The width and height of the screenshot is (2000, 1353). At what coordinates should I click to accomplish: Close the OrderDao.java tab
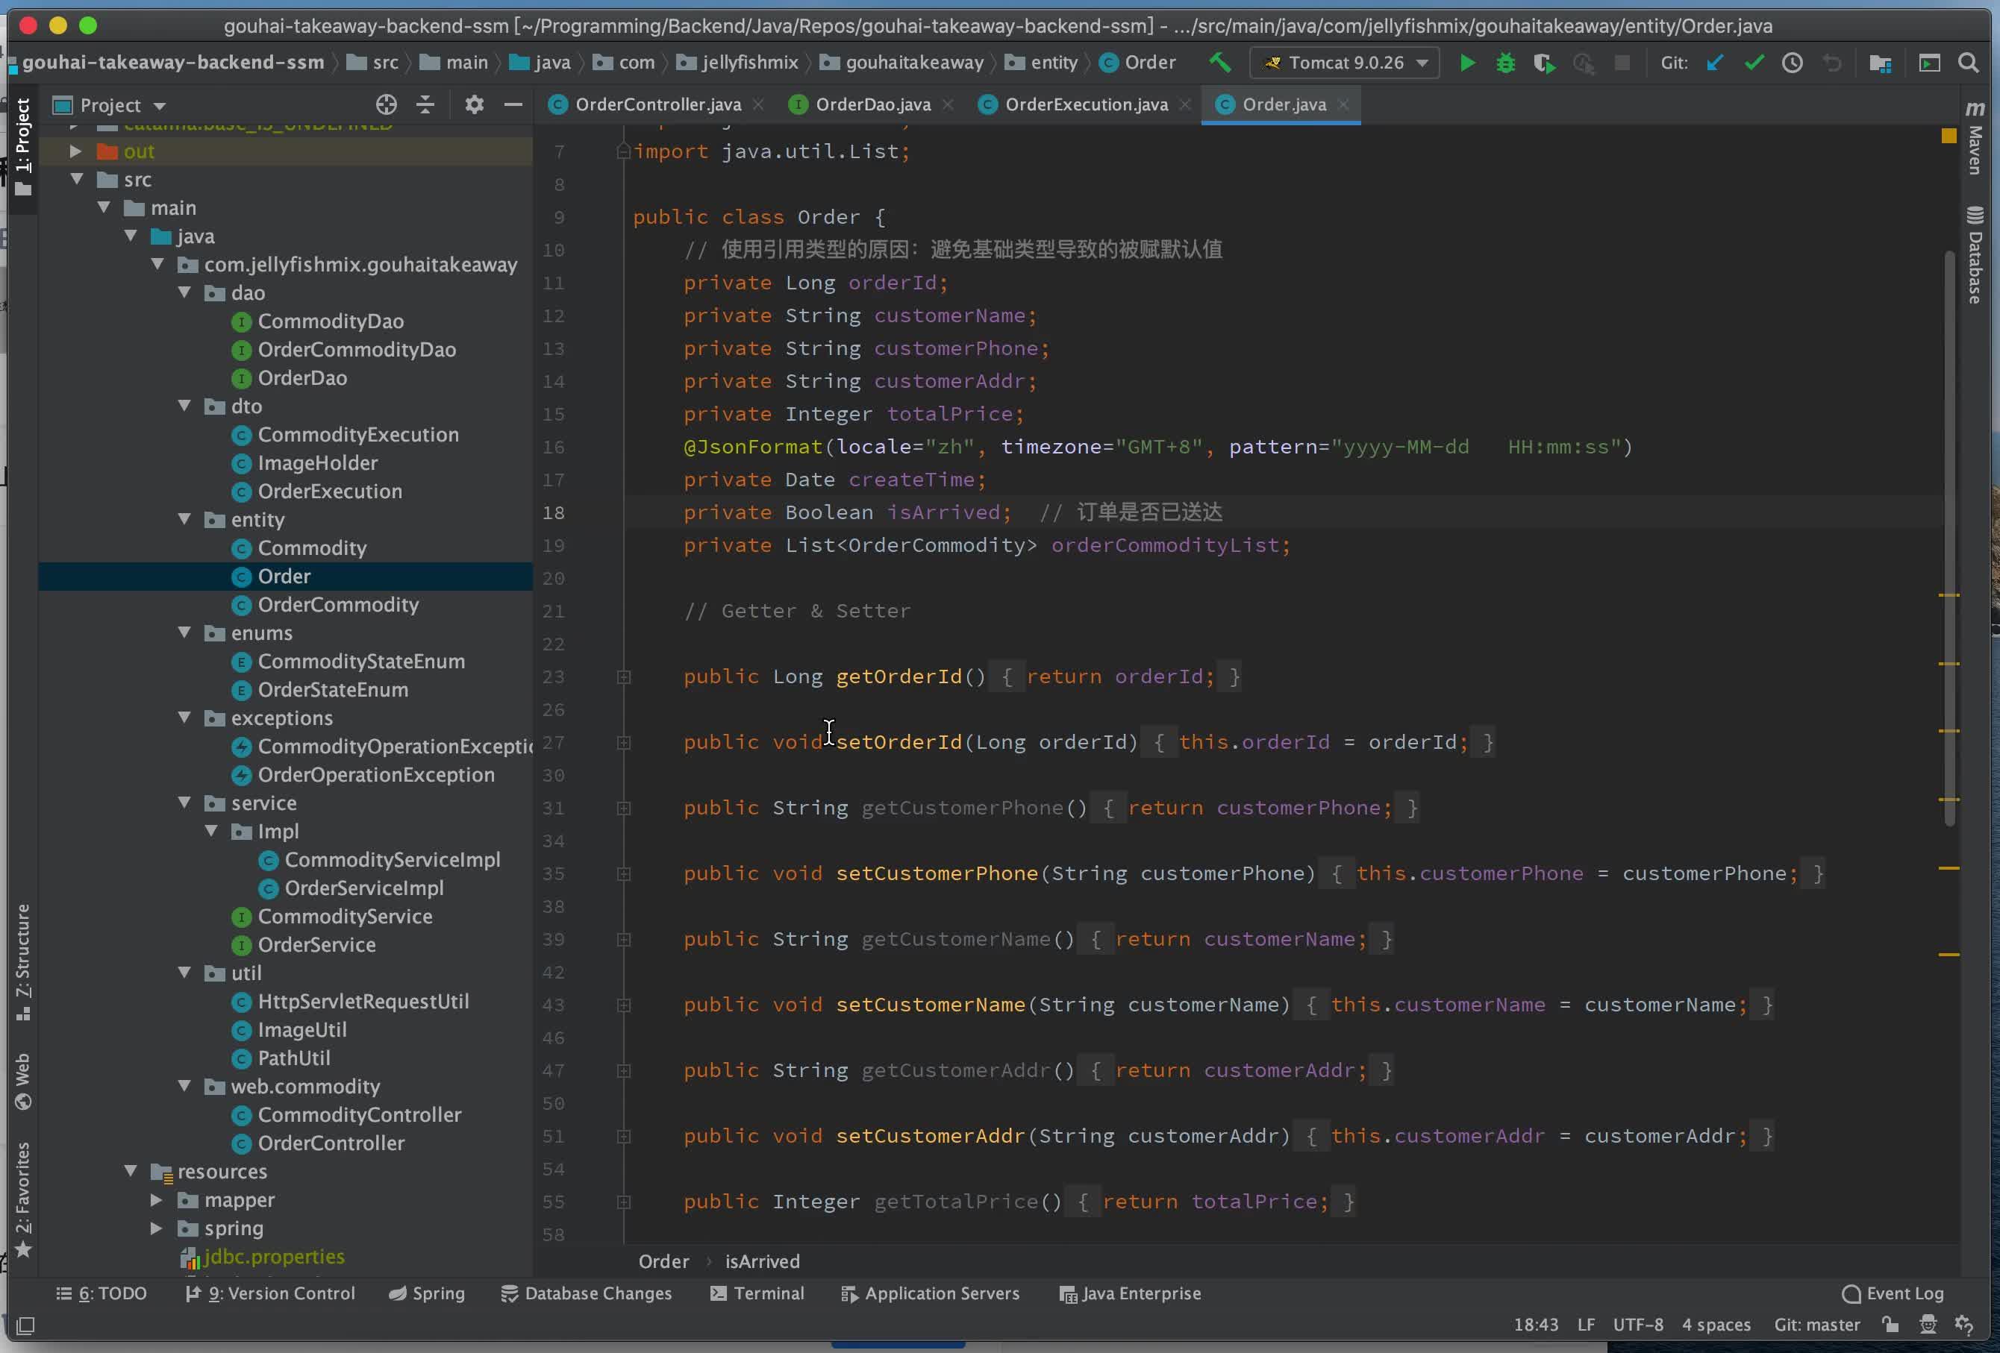pyautogui.click(x=948, y=105)
